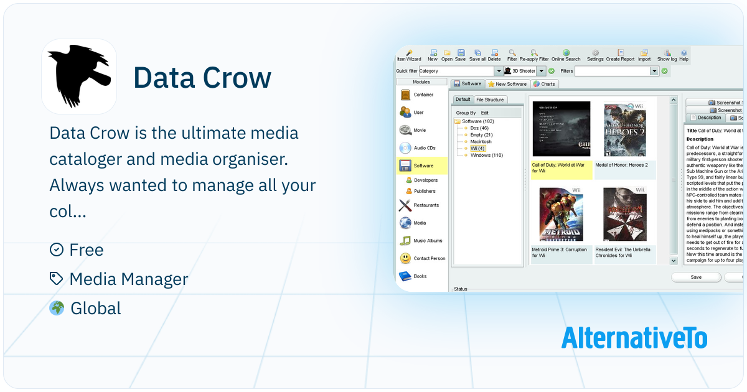Click the item grid scroll down arrow
Image resolution: width=747 pixels, height=392 pixels.
click(x=674, y=262)
